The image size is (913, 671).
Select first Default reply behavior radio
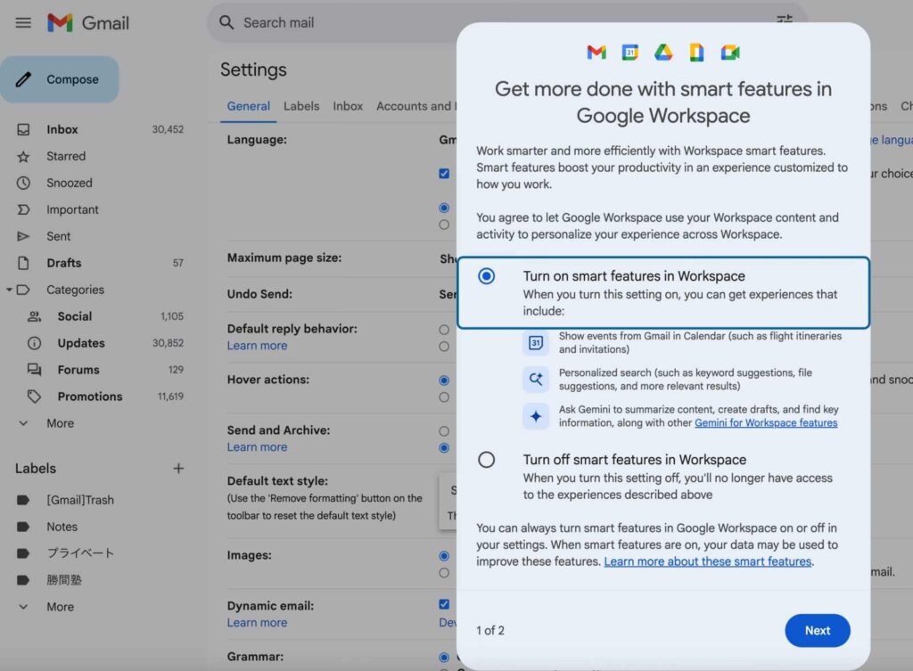tap(444, 330)
